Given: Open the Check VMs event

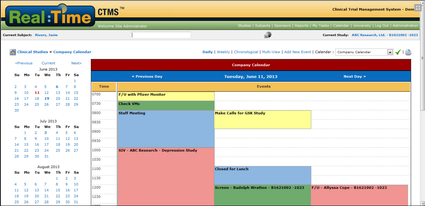Looking at the screenshot, I should (166, 105).
